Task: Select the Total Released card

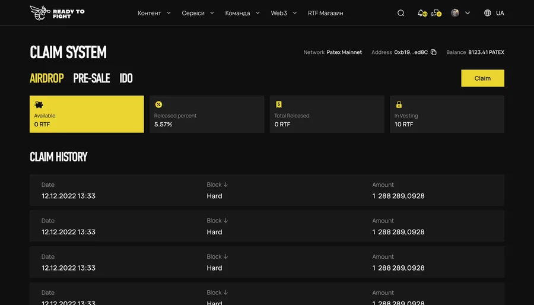Action: click(327, 114)
